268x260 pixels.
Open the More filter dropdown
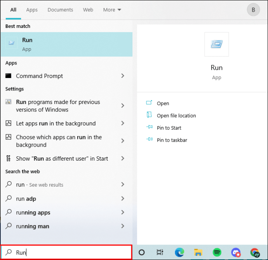pos(112,10)
